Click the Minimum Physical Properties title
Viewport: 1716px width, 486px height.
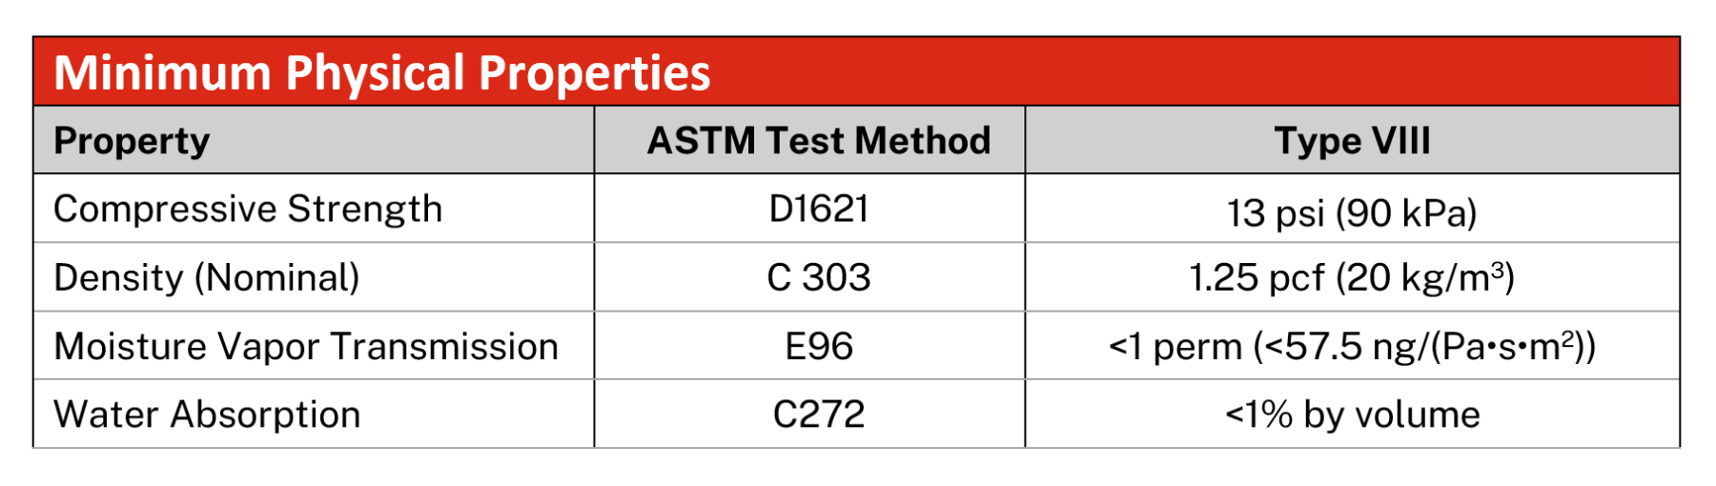pos(381,72)
